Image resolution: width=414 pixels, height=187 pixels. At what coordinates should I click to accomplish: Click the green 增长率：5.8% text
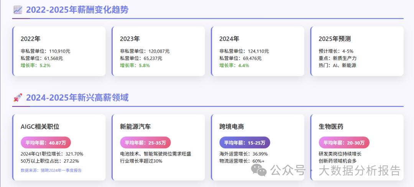pos(135,65)
